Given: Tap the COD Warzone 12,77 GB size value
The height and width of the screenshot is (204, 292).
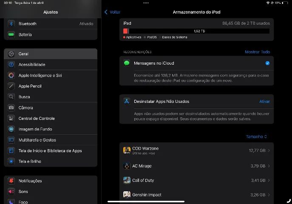Looking at the screenshot, I should pos(257,150).
